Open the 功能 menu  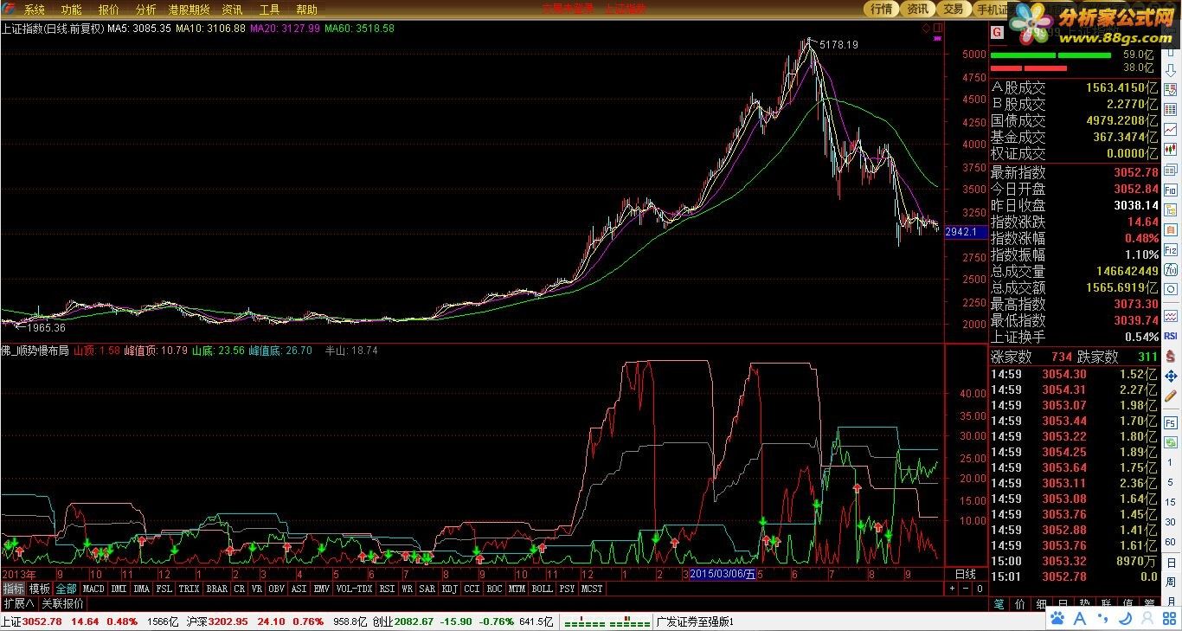(71, 10)
